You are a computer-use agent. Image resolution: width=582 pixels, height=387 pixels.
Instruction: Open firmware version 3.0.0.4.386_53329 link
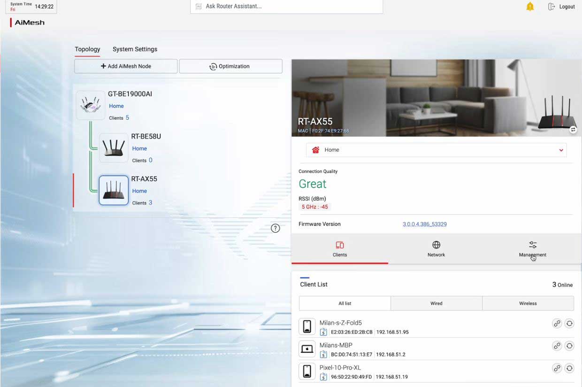pos(425,224)
